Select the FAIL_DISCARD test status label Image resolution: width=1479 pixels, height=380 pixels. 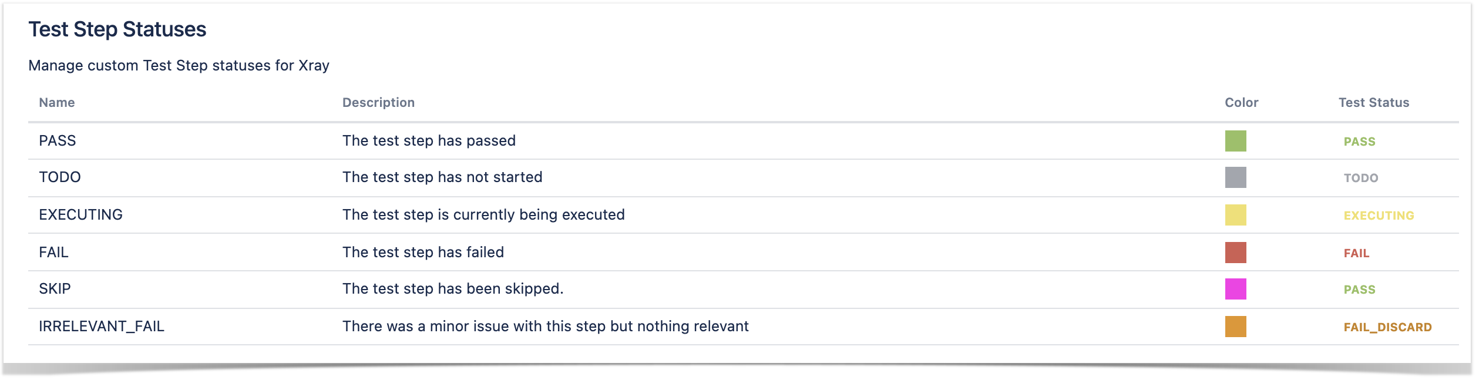coord(1387,327)
